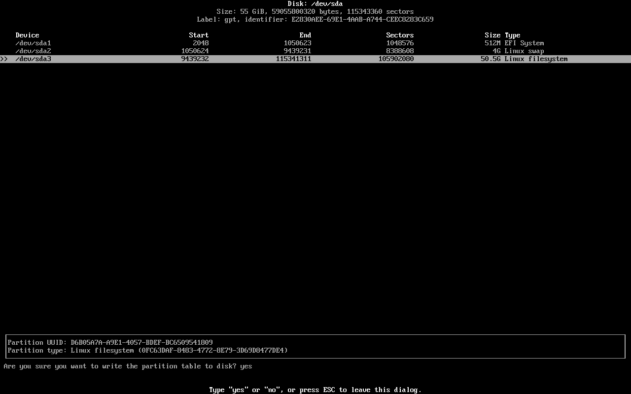This screenshot has width=631, height=394.
Task: Click the Start column header
Action: point(199,35)
